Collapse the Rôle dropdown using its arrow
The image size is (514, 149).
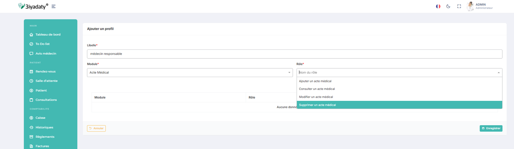coord(499,73)
